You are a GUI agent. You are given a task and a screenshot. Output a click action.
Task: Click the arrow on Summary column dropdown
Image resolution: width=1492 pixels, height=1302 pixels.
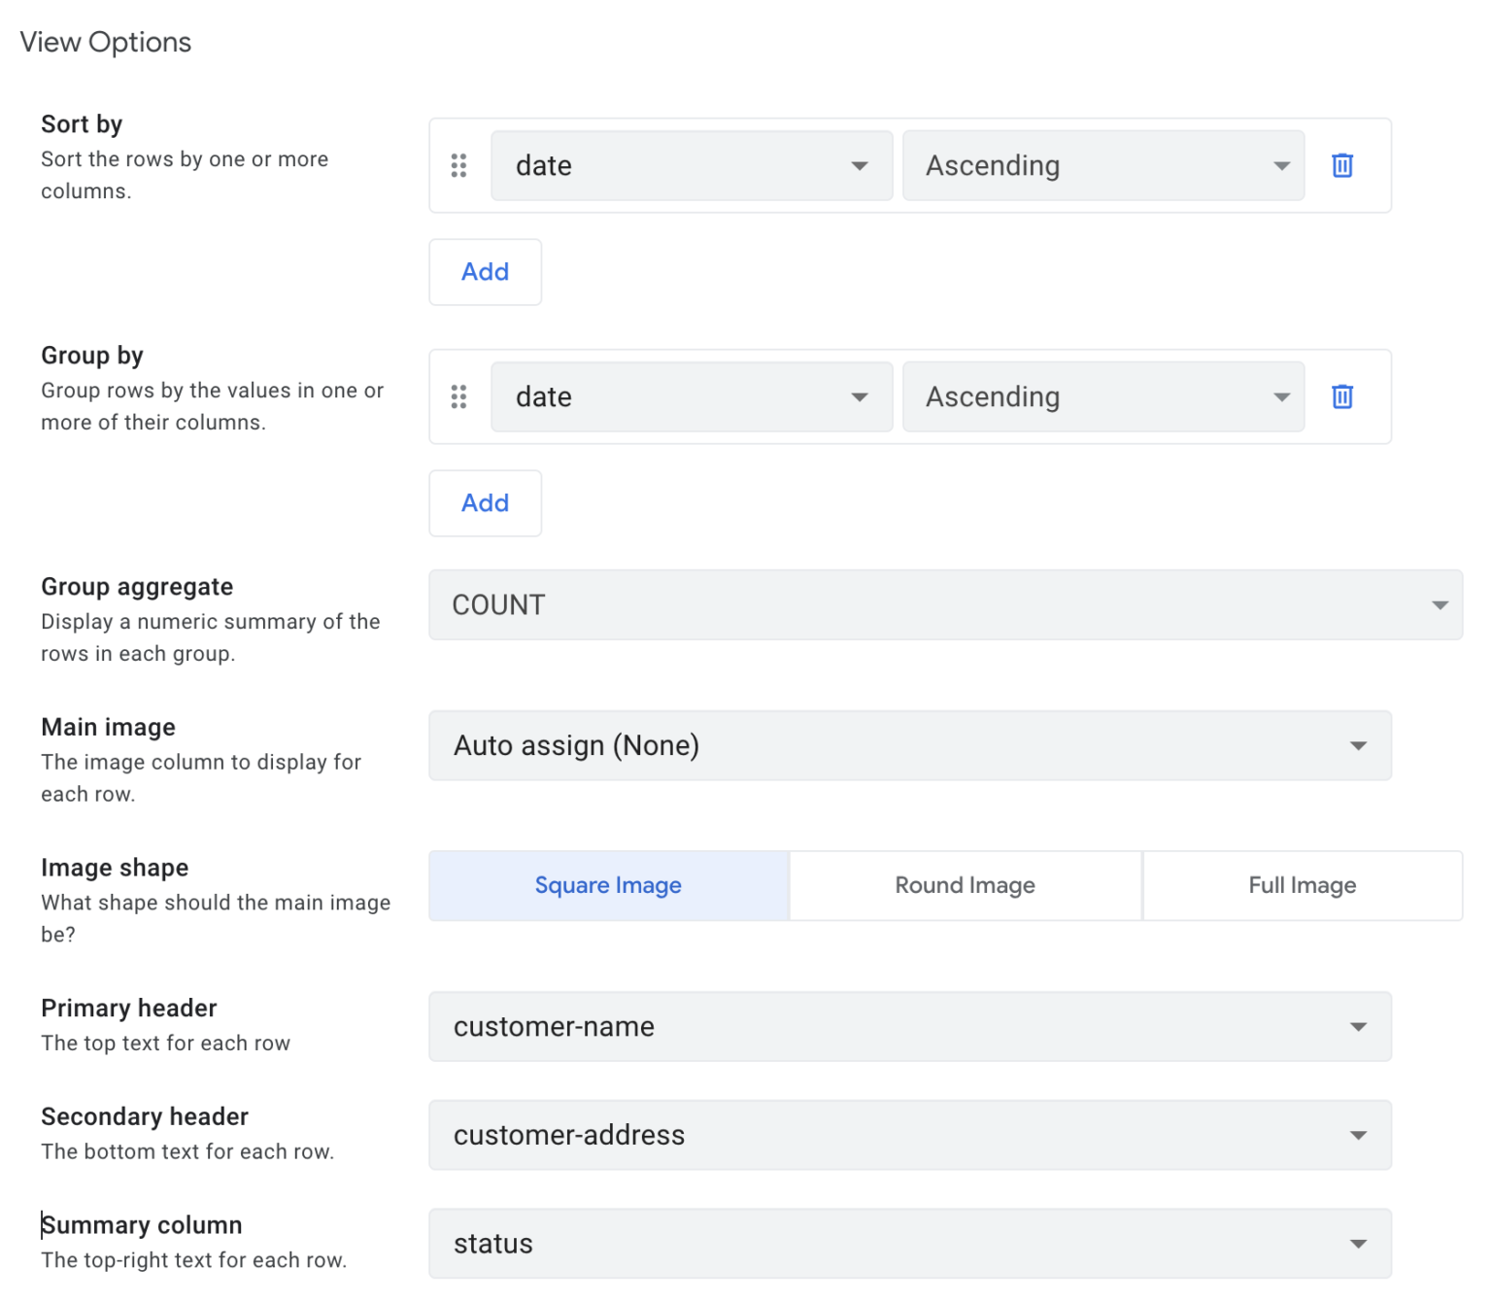point(1358,1244)
